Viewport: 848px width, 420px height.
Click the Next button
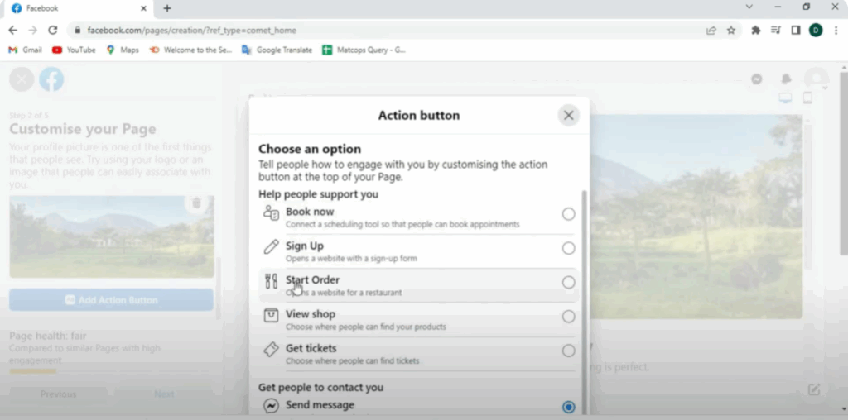point(164,394)
